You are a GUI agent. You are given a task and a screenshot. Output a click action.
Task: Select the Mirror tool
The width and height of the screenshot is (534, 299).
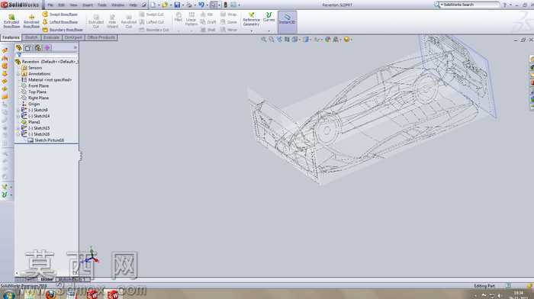point(229,30)
